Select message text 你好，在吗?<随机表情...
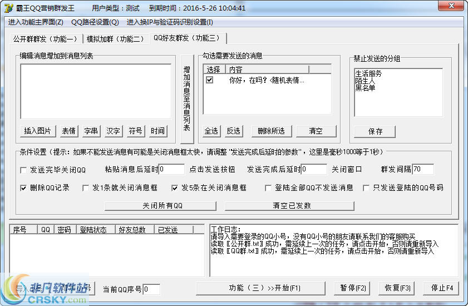 tap(267, 80)
